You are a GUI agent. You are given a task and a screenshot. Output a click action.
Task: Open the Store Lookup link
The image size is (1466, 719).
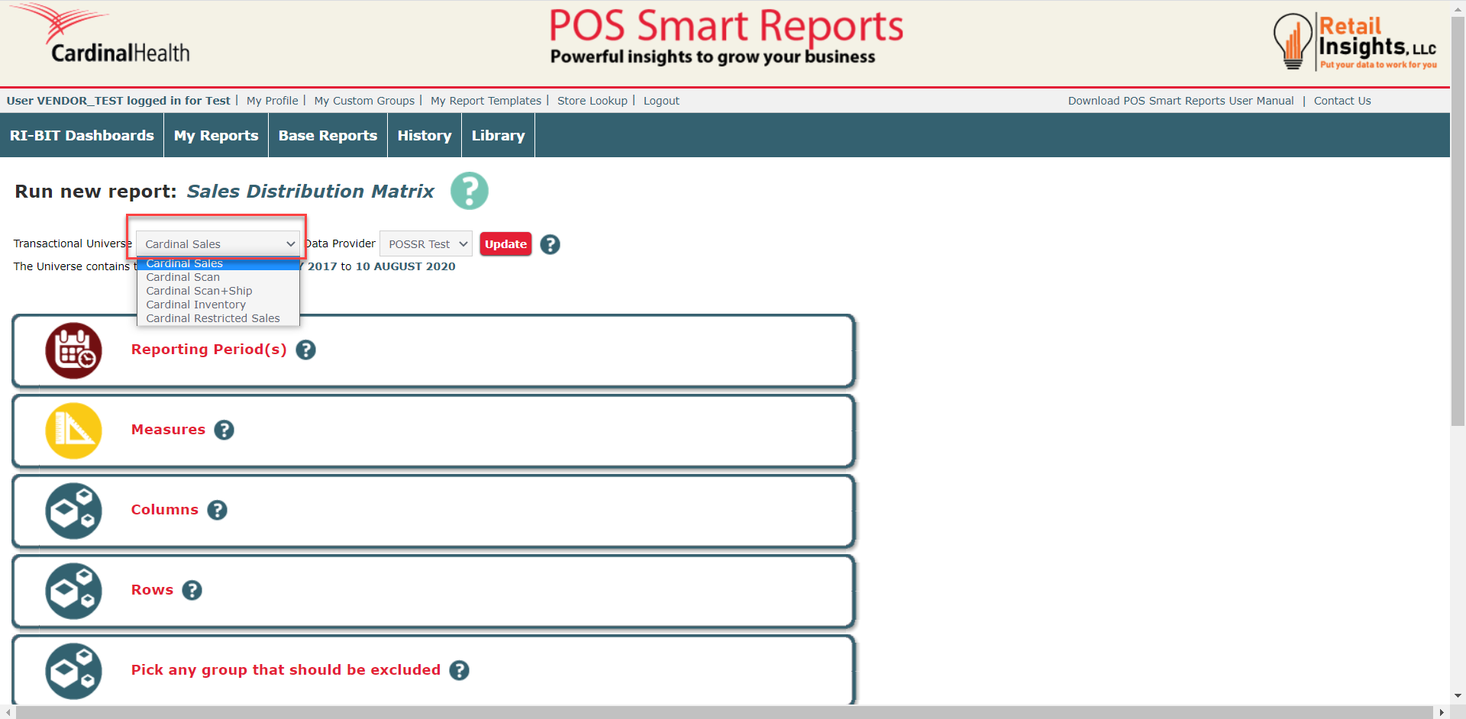coord(592,101)
